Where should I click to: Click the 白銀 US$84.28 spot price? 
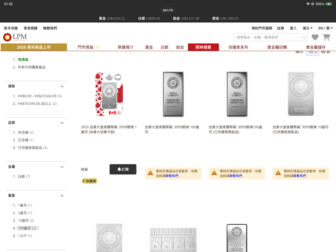[x=149, y=18]
